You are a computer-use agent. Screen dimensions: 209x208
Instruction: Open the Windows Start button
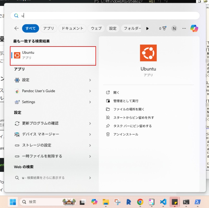(13, 202)
